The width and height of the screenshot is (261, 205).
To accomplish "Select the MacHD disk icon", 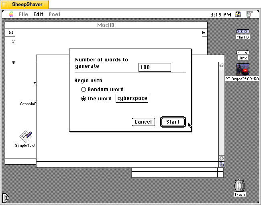I will (x=243, y=31).
